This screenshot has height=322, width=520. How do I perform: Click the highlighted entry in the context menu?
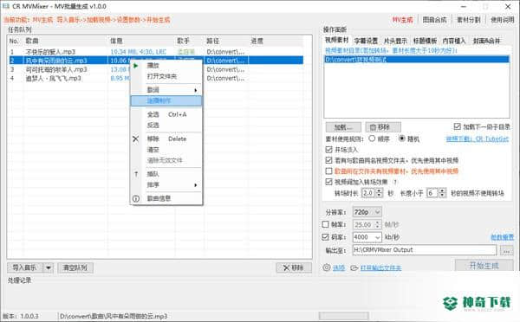pos(166,100)
